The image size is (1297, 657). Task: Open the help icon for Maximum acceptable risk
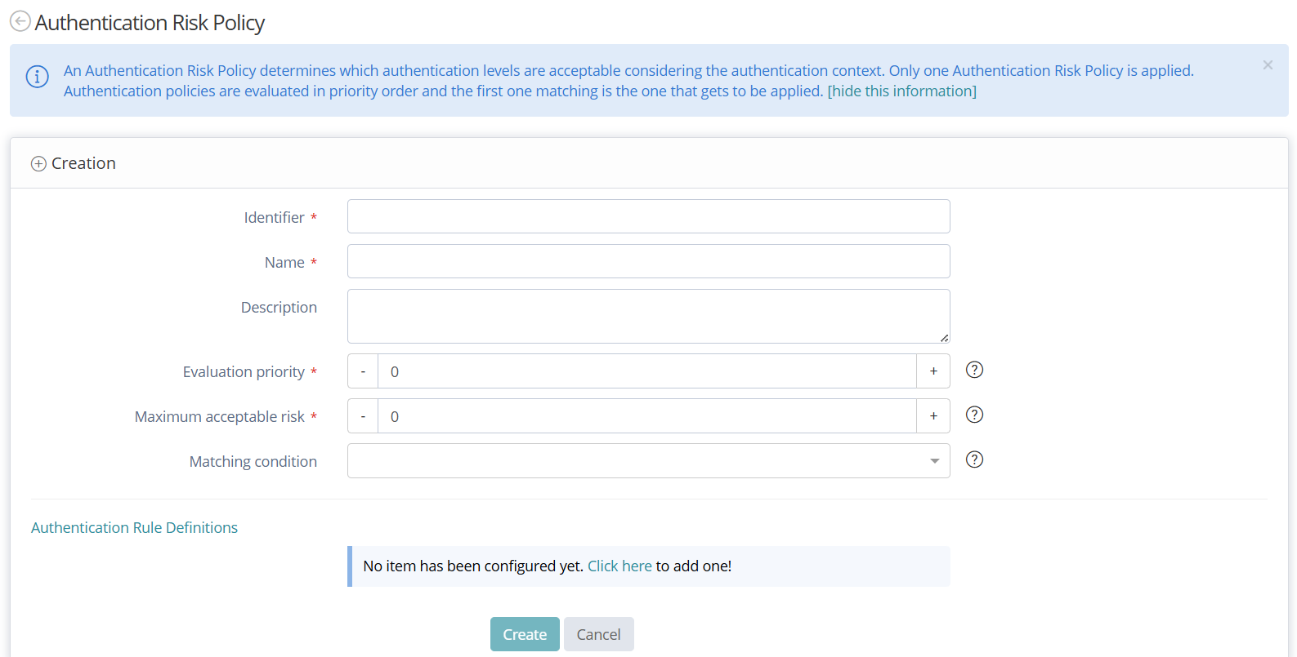coord(974,415)
